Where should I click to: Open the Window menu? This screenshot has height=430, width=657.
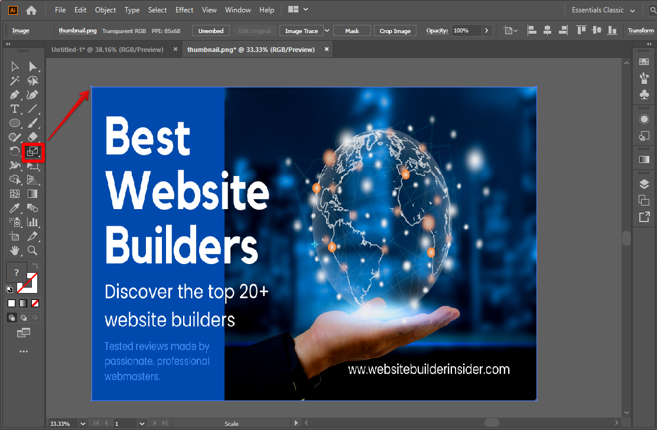(238, 9)
